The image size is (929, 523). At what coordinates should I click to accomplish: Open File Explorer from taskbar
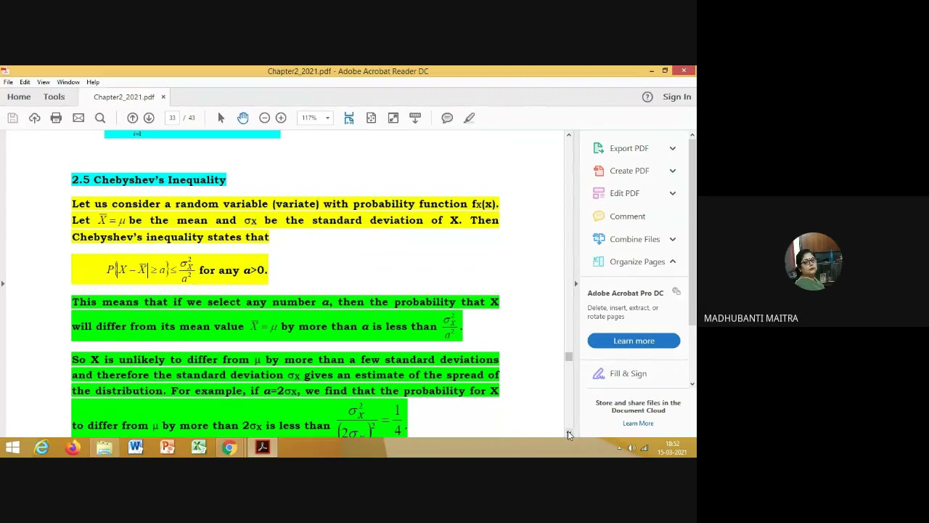(104, 447)
